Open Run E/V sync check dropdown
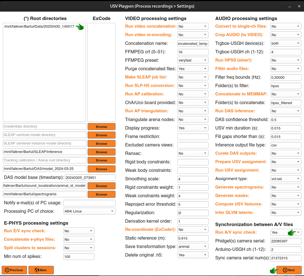This screenshot has height=276, width=304. point(79,231)
